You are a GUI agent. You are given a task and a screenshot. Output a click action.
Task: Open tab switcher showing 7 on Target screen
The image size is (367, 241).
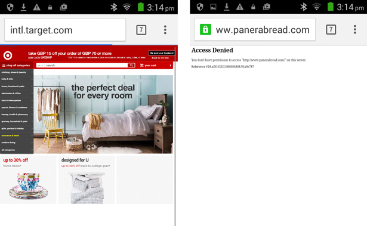pyautogui.click(x=141, y=30)
